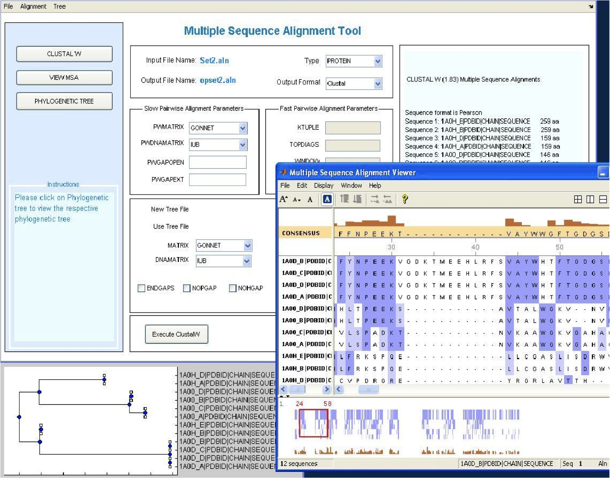Click the VIEW MSA button

coord(64,78)
